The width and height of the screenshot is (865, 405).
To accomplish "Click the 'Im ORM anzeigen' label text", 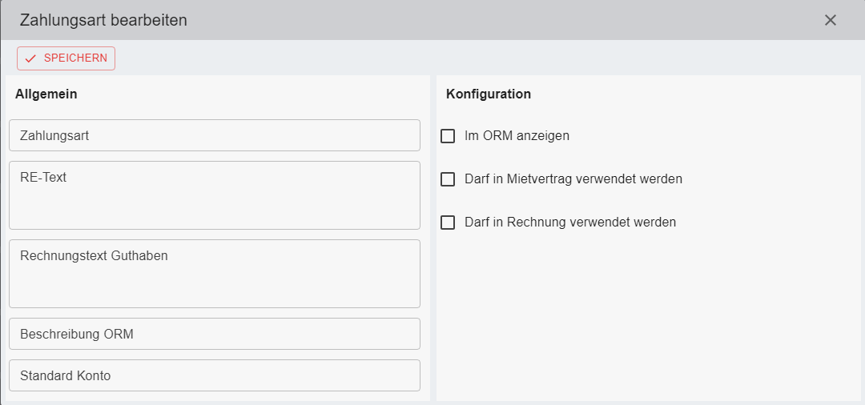I will 517,136.
